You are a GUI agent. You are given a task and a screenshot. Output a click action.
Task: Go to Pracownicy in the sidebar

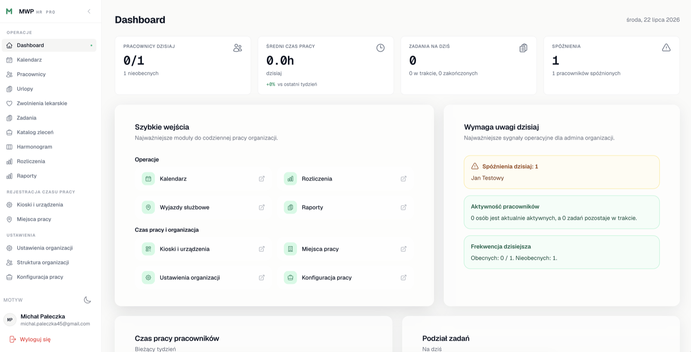click(49, 74)
